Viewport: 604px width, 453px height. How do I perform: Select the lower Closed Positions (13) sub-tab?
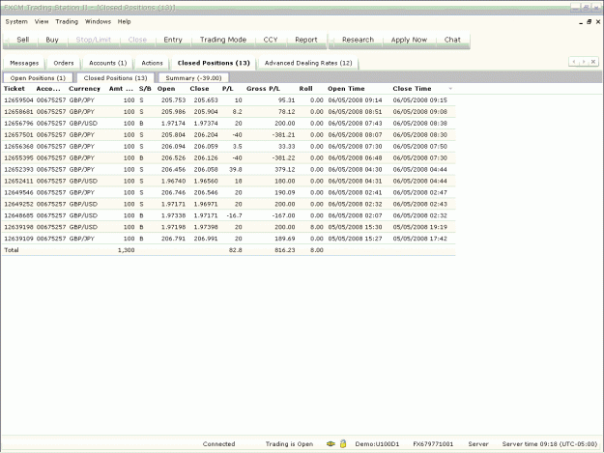[115, 78]
